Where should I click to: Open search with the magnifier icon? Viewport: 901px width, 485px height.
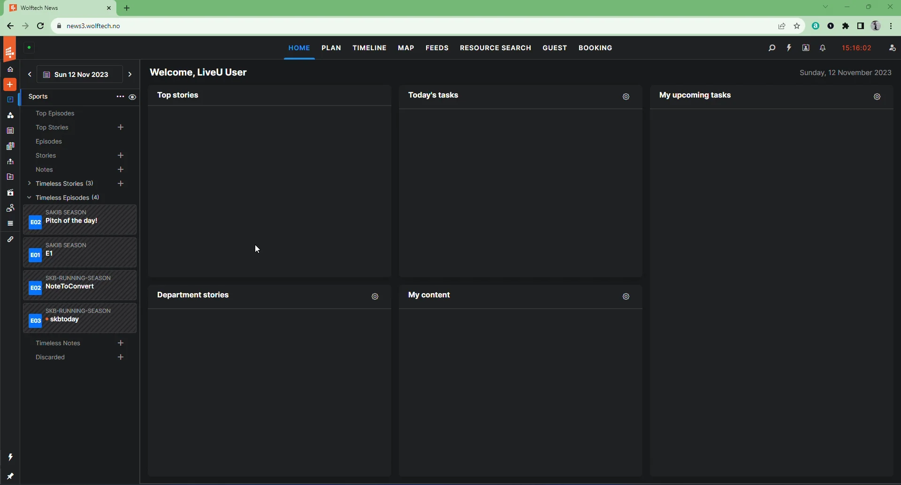(772, 48)
